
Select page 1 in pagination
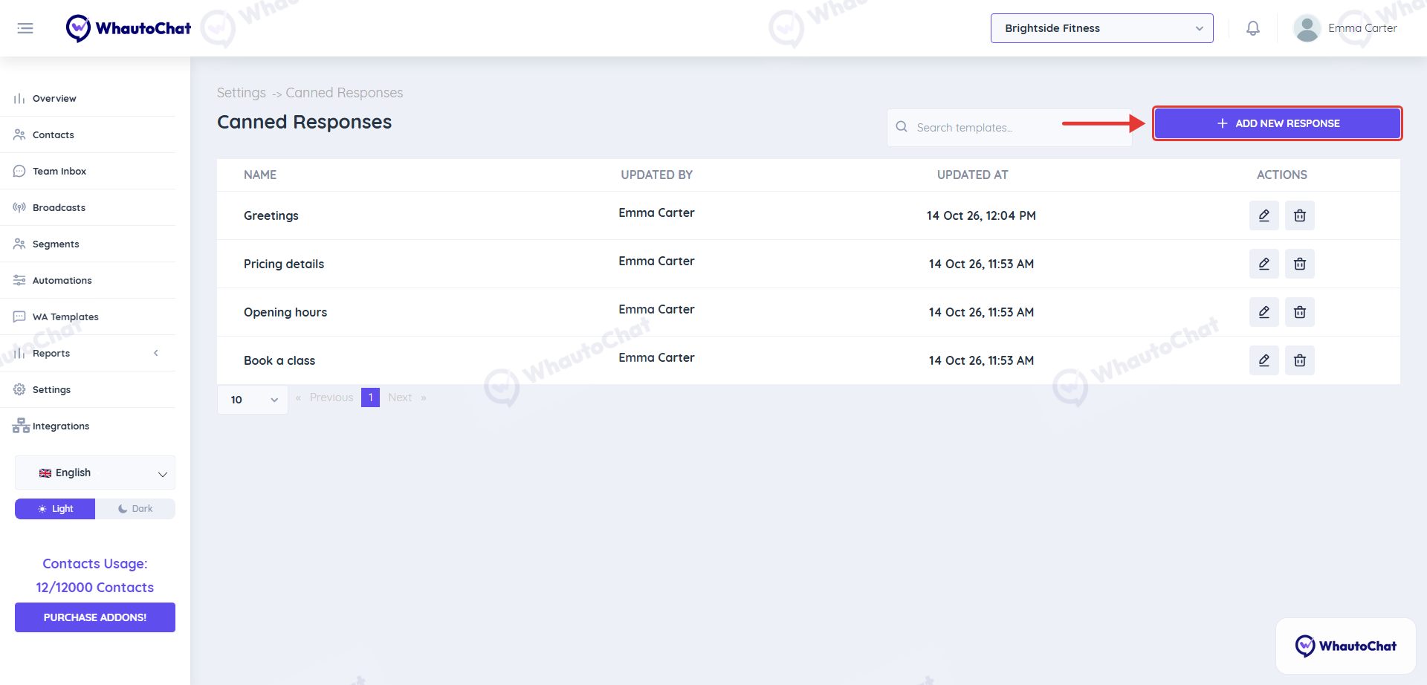coord(370,397)
